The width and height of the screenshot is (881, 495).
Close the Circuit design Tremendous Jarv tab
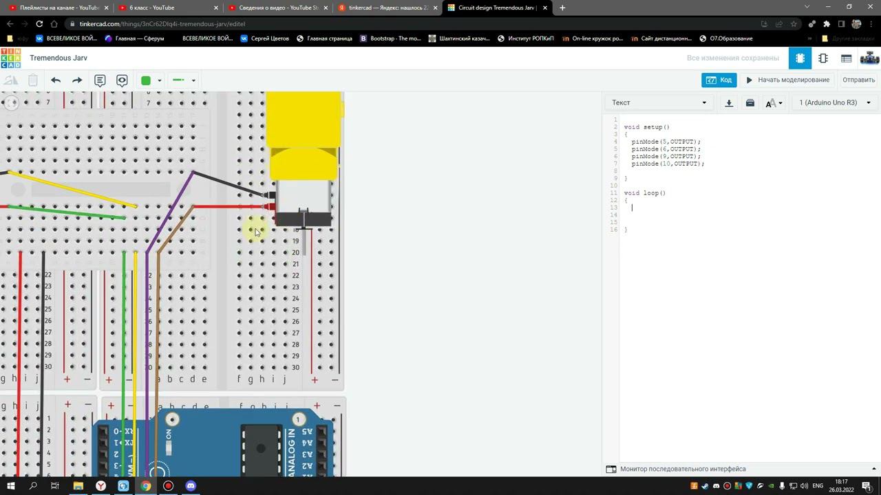[x=545, y=8]
